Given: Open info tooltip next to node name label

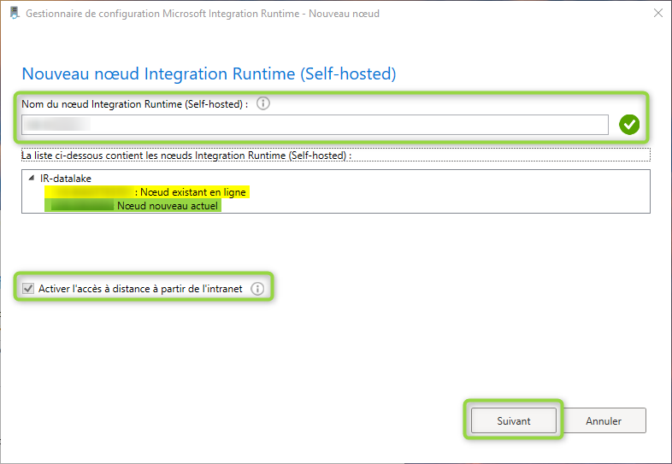Looking at the screenshot, I should [x=263, y=103].
